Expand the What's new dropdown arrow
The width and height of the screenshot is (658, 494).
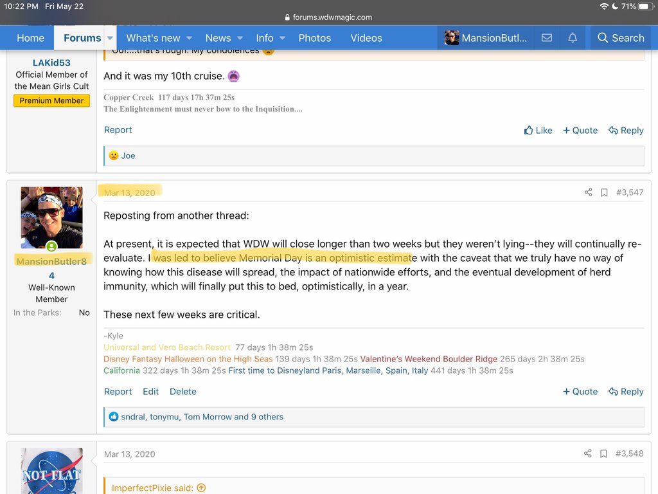click(189, 38)
